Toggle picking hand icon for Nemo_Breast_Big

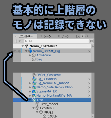pos(19,51)
